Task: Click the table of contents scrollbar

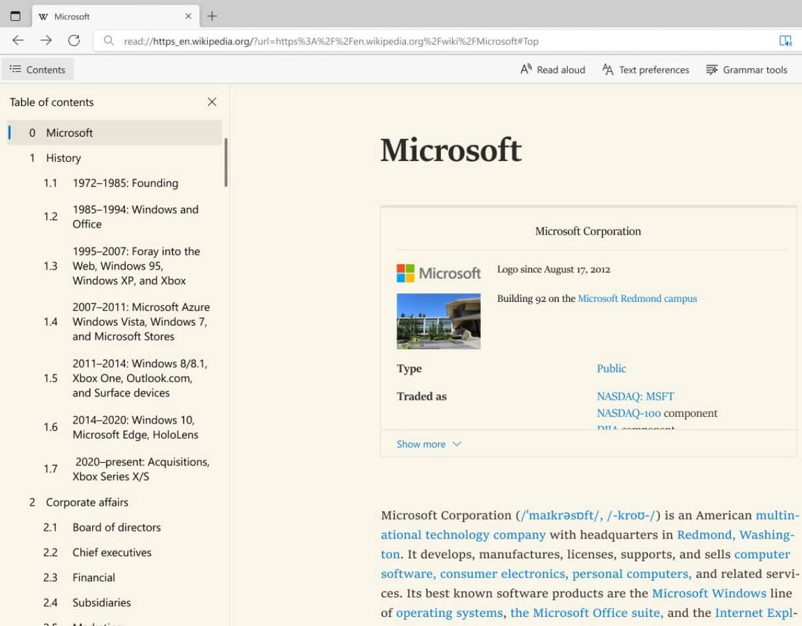Action: coord(226,162)
